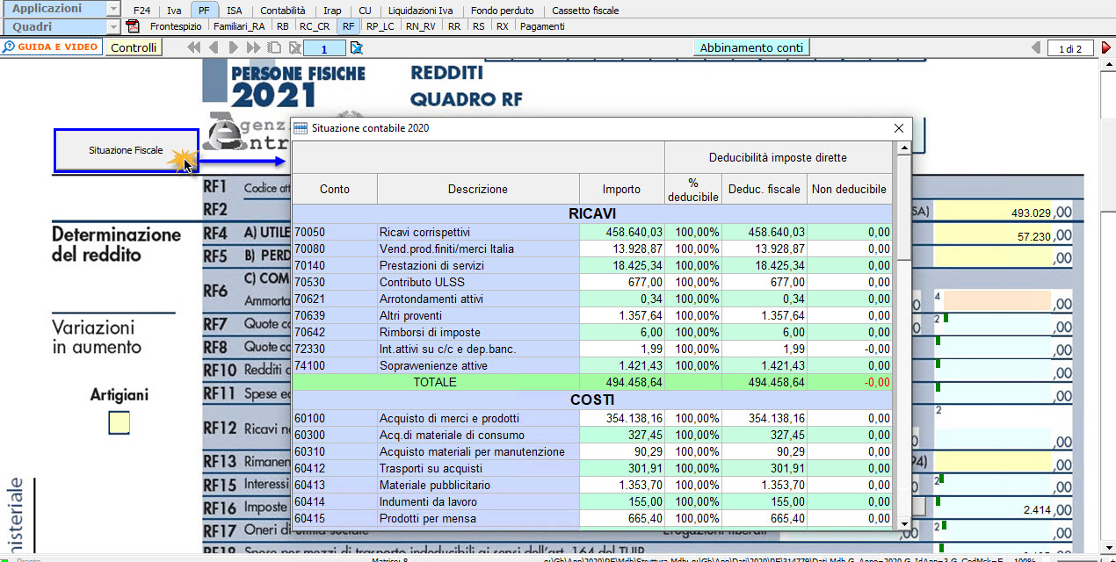This screenshot has width=1116, height=562.
Task: Select the RS quadro tab
Action: [x=478, y=26]
